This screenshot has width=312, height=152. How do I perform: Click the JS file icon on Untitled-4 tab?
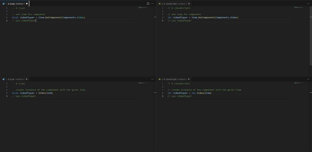(x=159, y=79)
